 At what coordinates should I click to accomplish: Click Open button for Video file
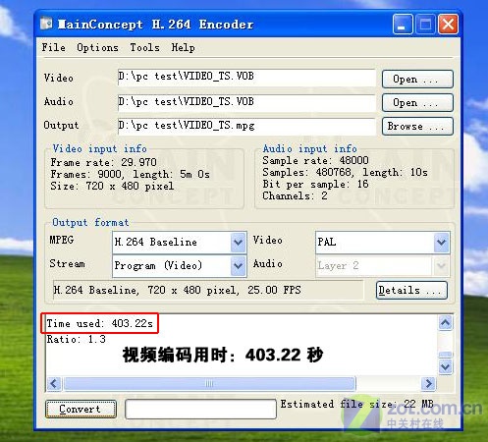tap(417, 79)
